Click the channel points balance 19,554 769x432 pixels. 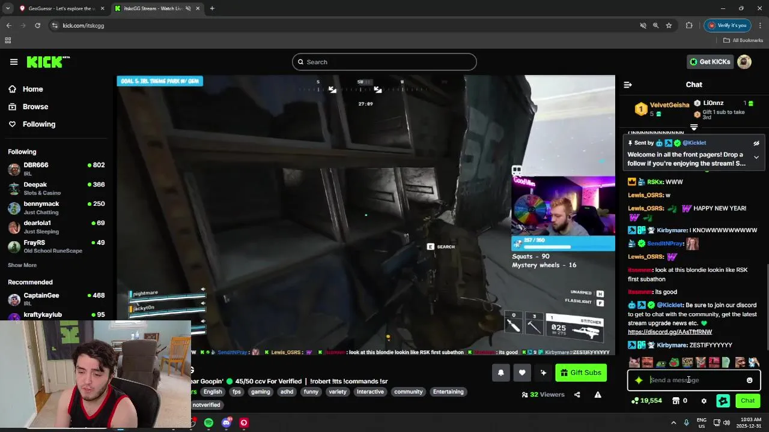click(x=646, y=401)
